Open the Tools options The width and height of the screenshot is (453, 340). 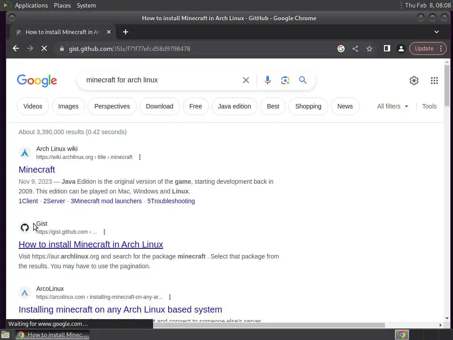(x=429, y=106)
